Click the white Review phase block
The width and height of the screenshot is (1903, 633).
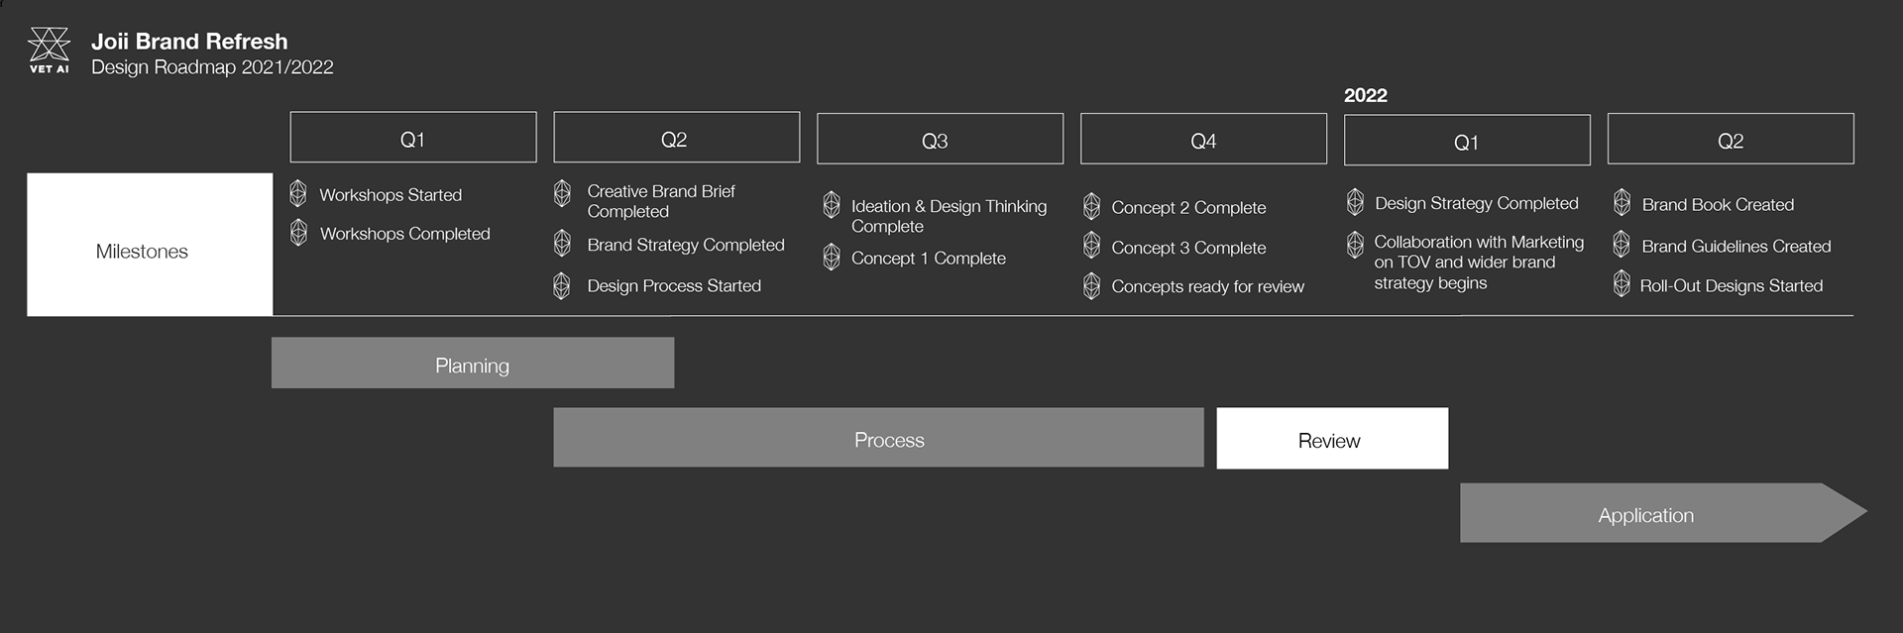(x=1332, y=439)
